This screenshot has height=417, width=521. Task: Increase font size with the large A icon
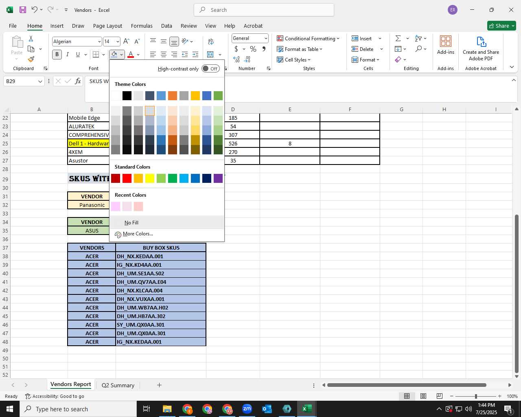point(126,41)
